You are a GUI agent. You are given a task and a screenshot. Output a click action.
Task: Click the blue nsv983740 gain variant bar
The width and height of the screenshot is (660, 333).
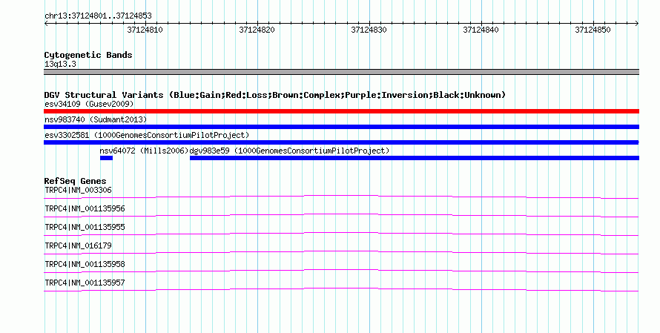[x=341, y=127]
